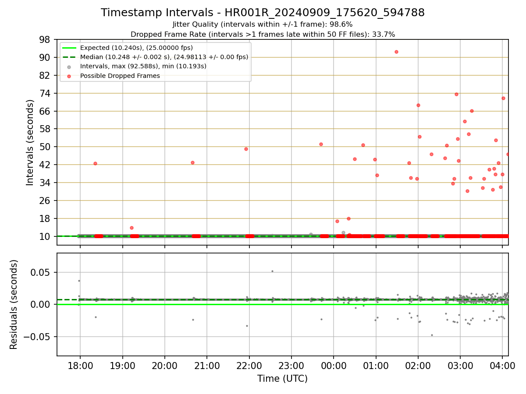Click the 'Residuals (seconds)' y-axis label
The image size is (526, 394).
click(14, 304)
